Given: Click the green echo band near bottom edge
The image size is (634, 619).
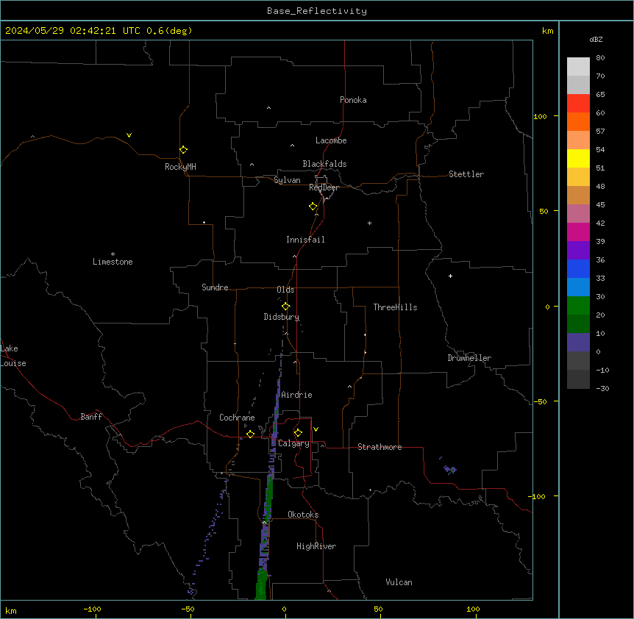Looking at the screenshot, I should coord(262,584).
